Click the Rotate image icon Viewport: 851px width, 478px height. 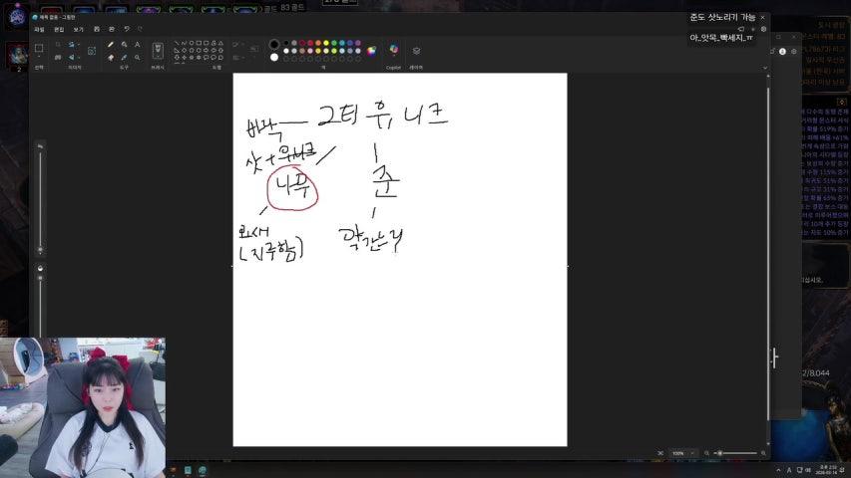[71, 45]
